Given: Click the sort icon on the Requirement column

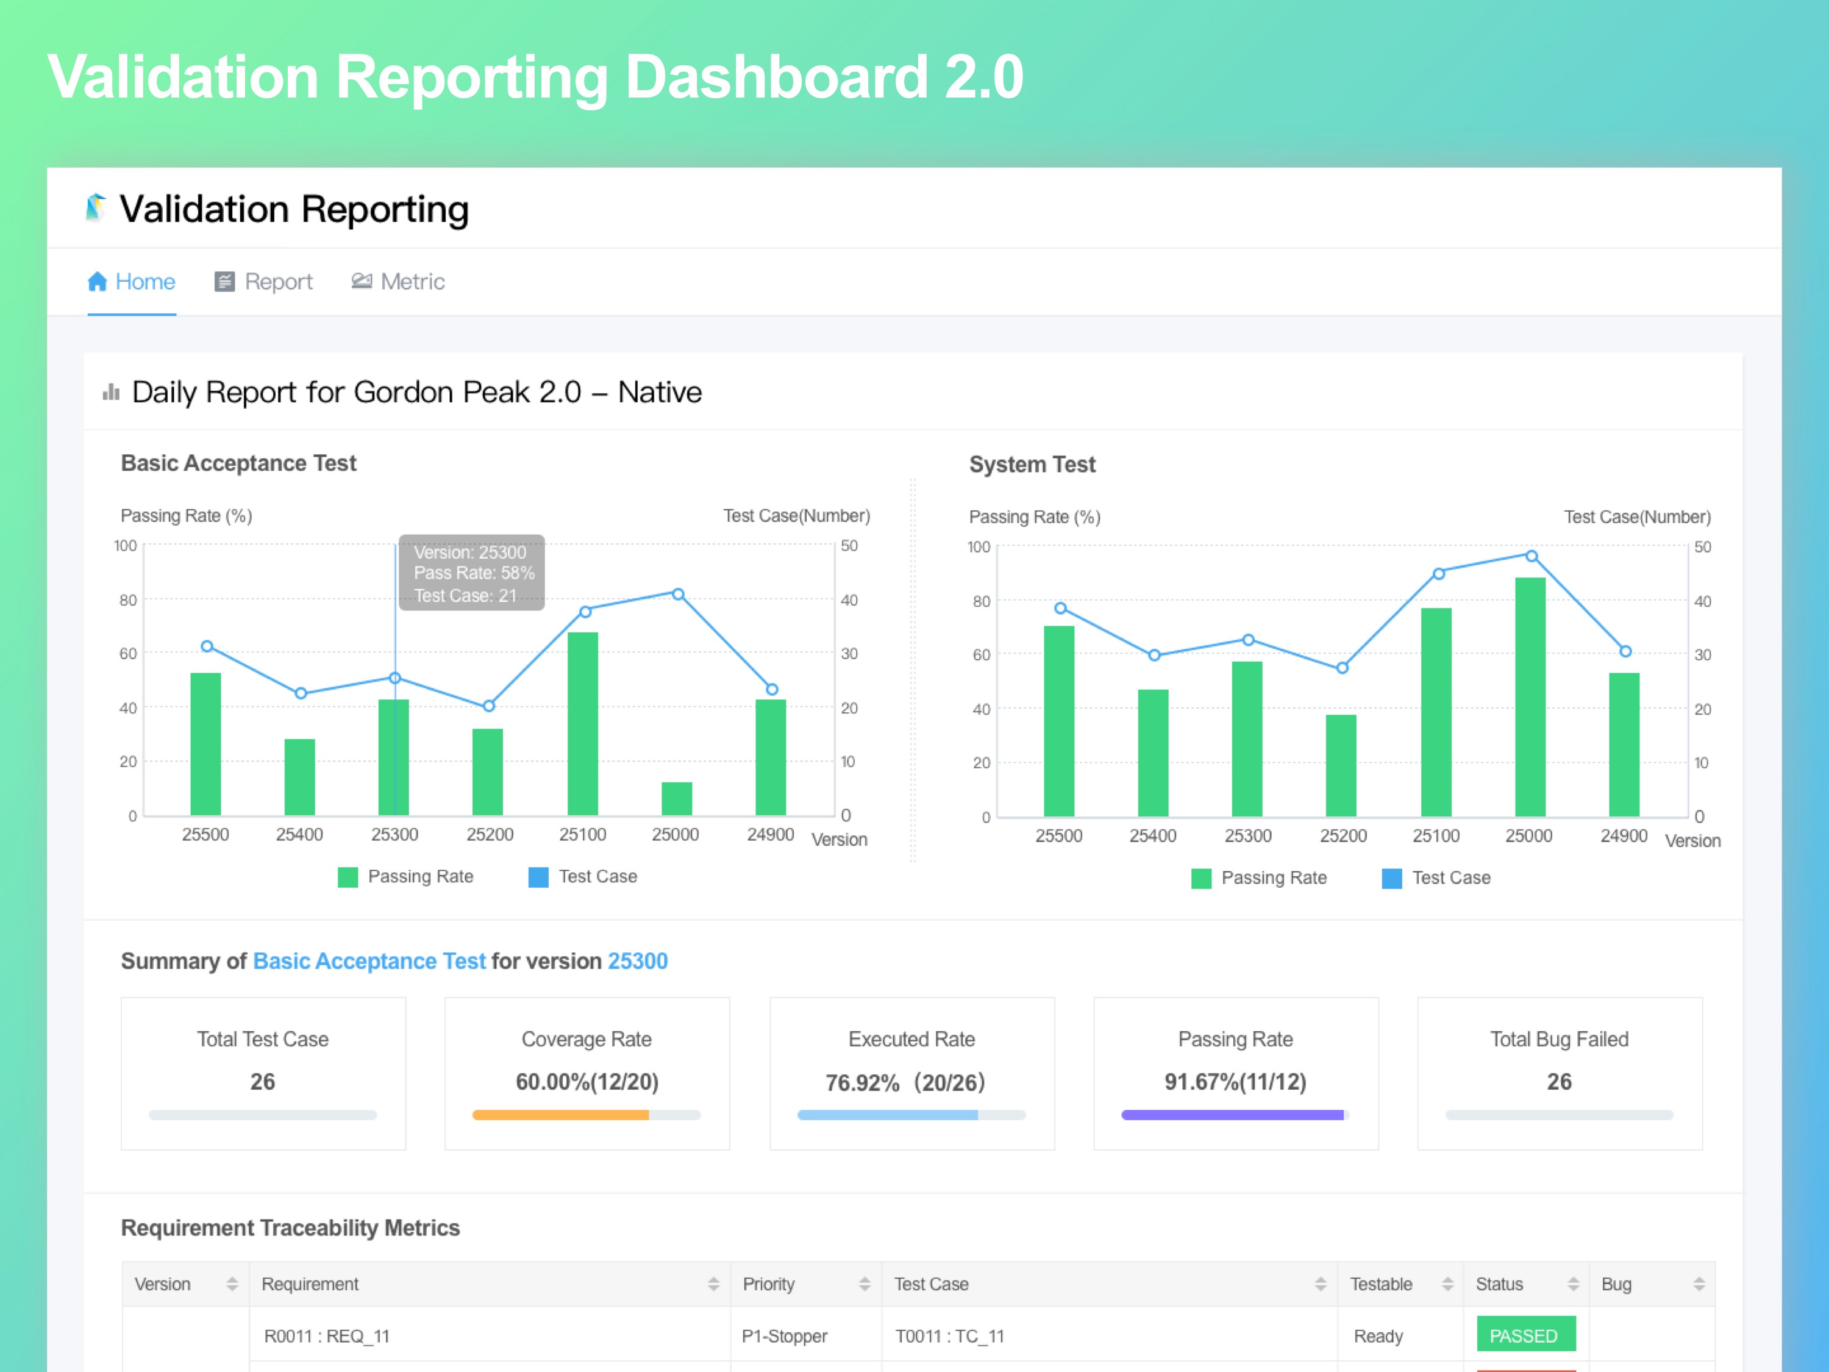Looking at the screenshot, I should click(712, 1284).
